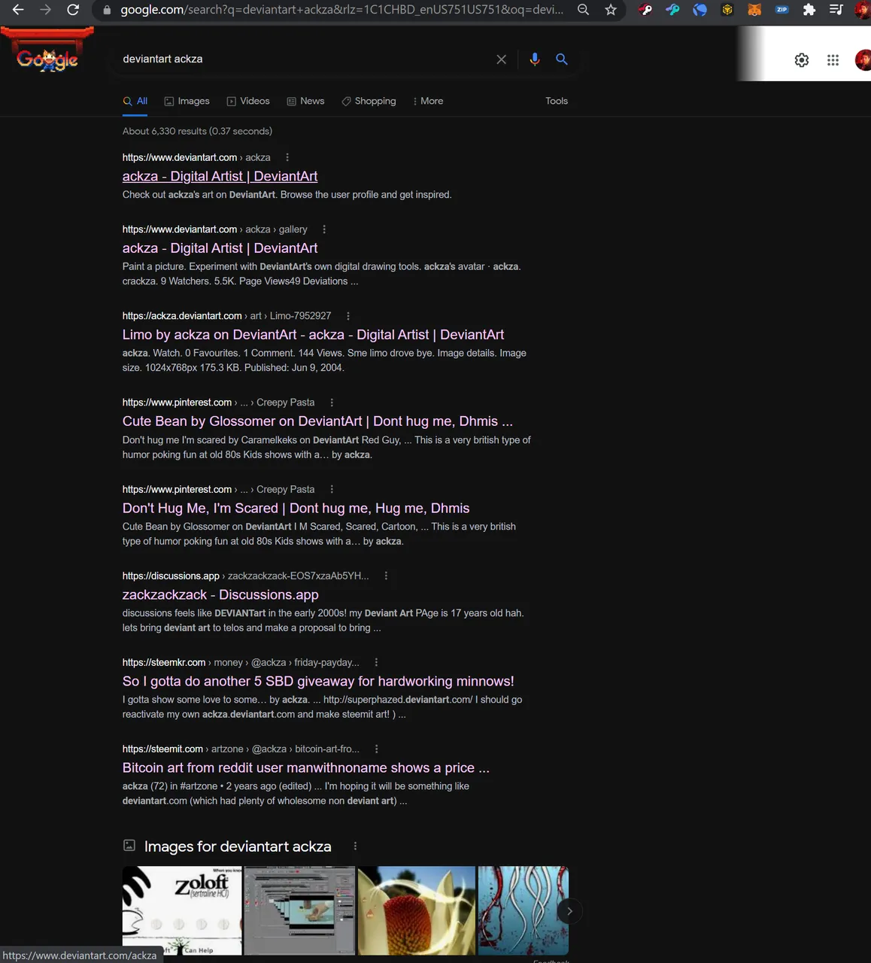Open options menu for deviantart.com › ackza result
Image resolution: width=871 pixels, height=963 pixels.
pos(287,157)
